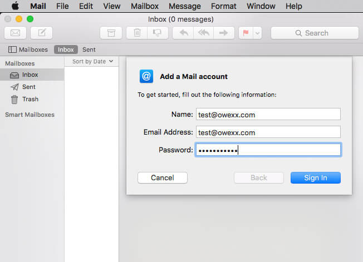Open the flag color dropdown arrow
Screen dimensions: 363x262
coord(257,33)
